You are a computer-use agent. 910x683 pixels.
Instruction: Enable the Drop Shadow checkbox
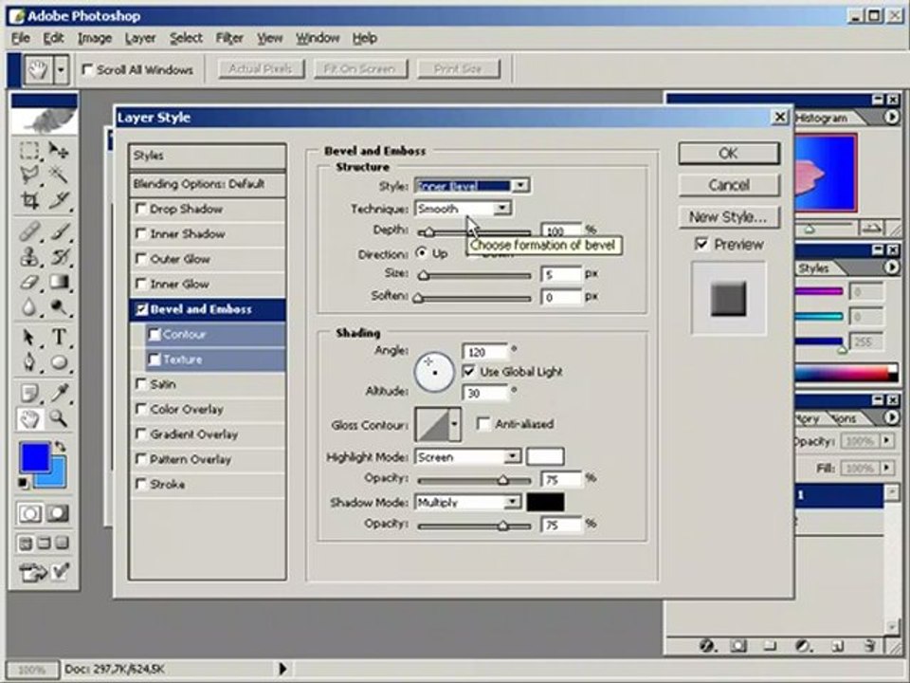(x=140, y=208)
